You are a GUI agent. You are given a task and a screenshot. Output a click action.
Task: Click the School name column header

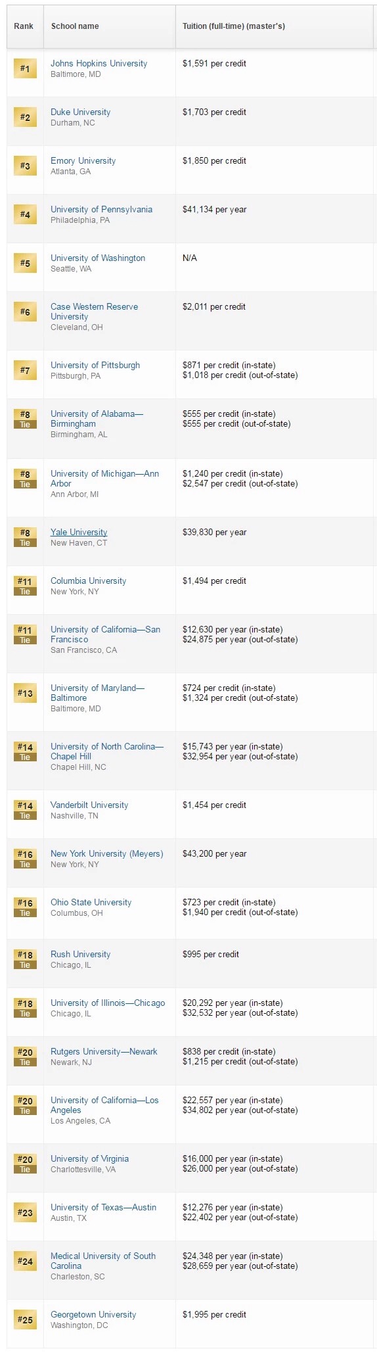(x=75, y=26)
